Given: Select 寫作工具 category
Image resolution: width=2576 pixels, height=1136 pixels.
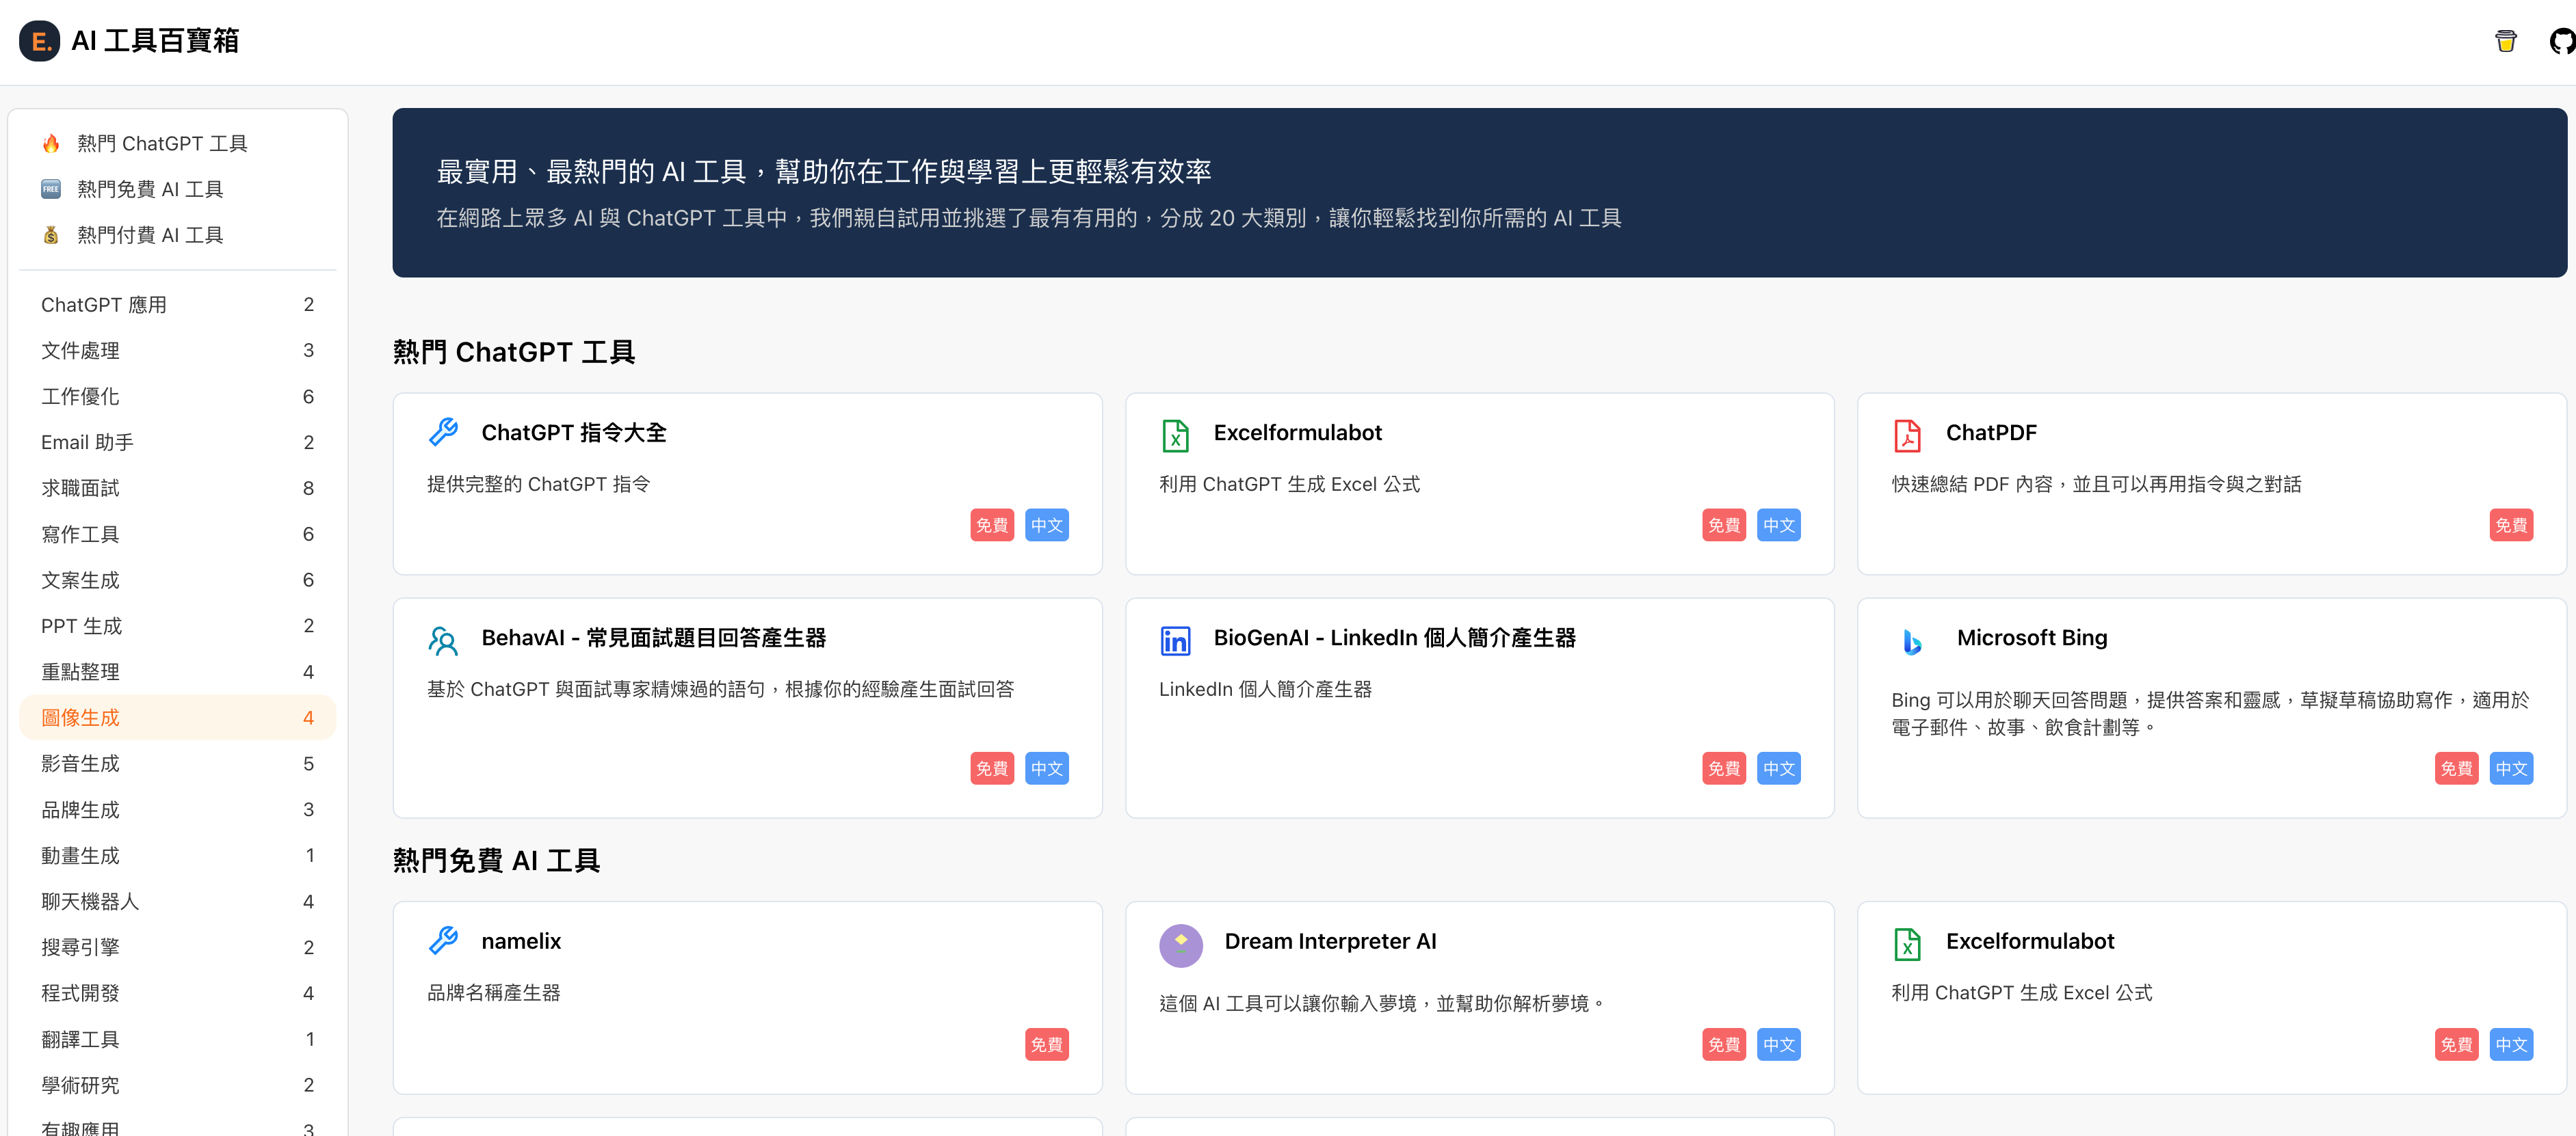Looking at the screenshot, I should point(178,535).
